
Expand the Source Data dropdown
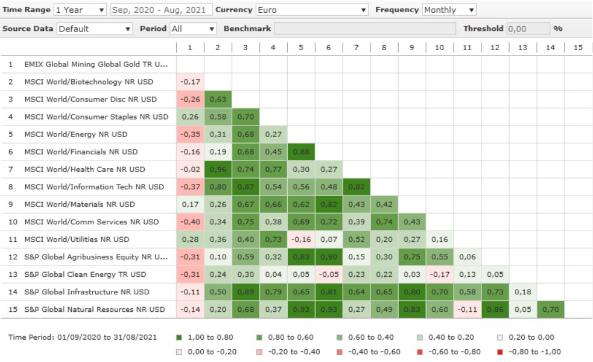pyautogui.click(x=95, y=29)
